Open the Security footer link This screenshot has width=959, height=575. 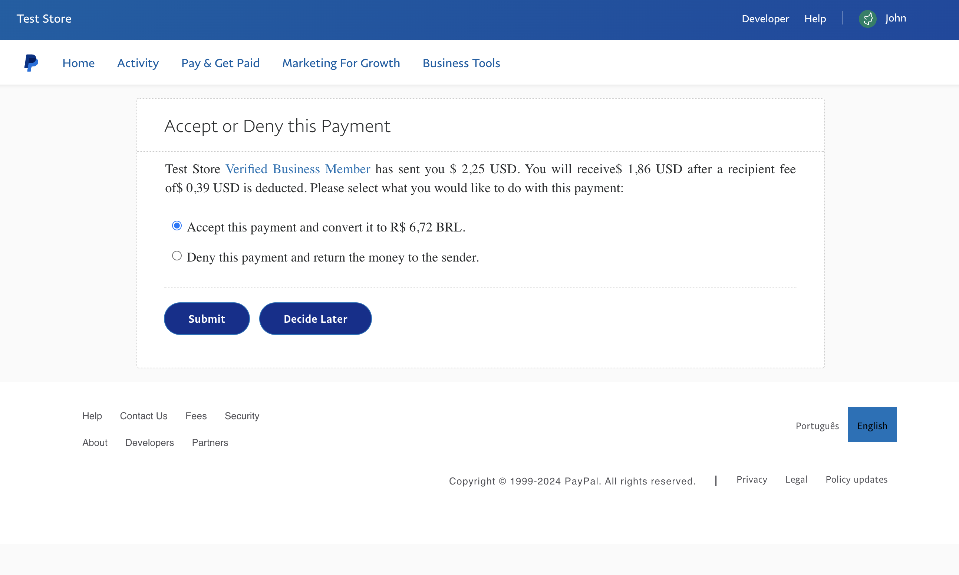click(242, 416)
